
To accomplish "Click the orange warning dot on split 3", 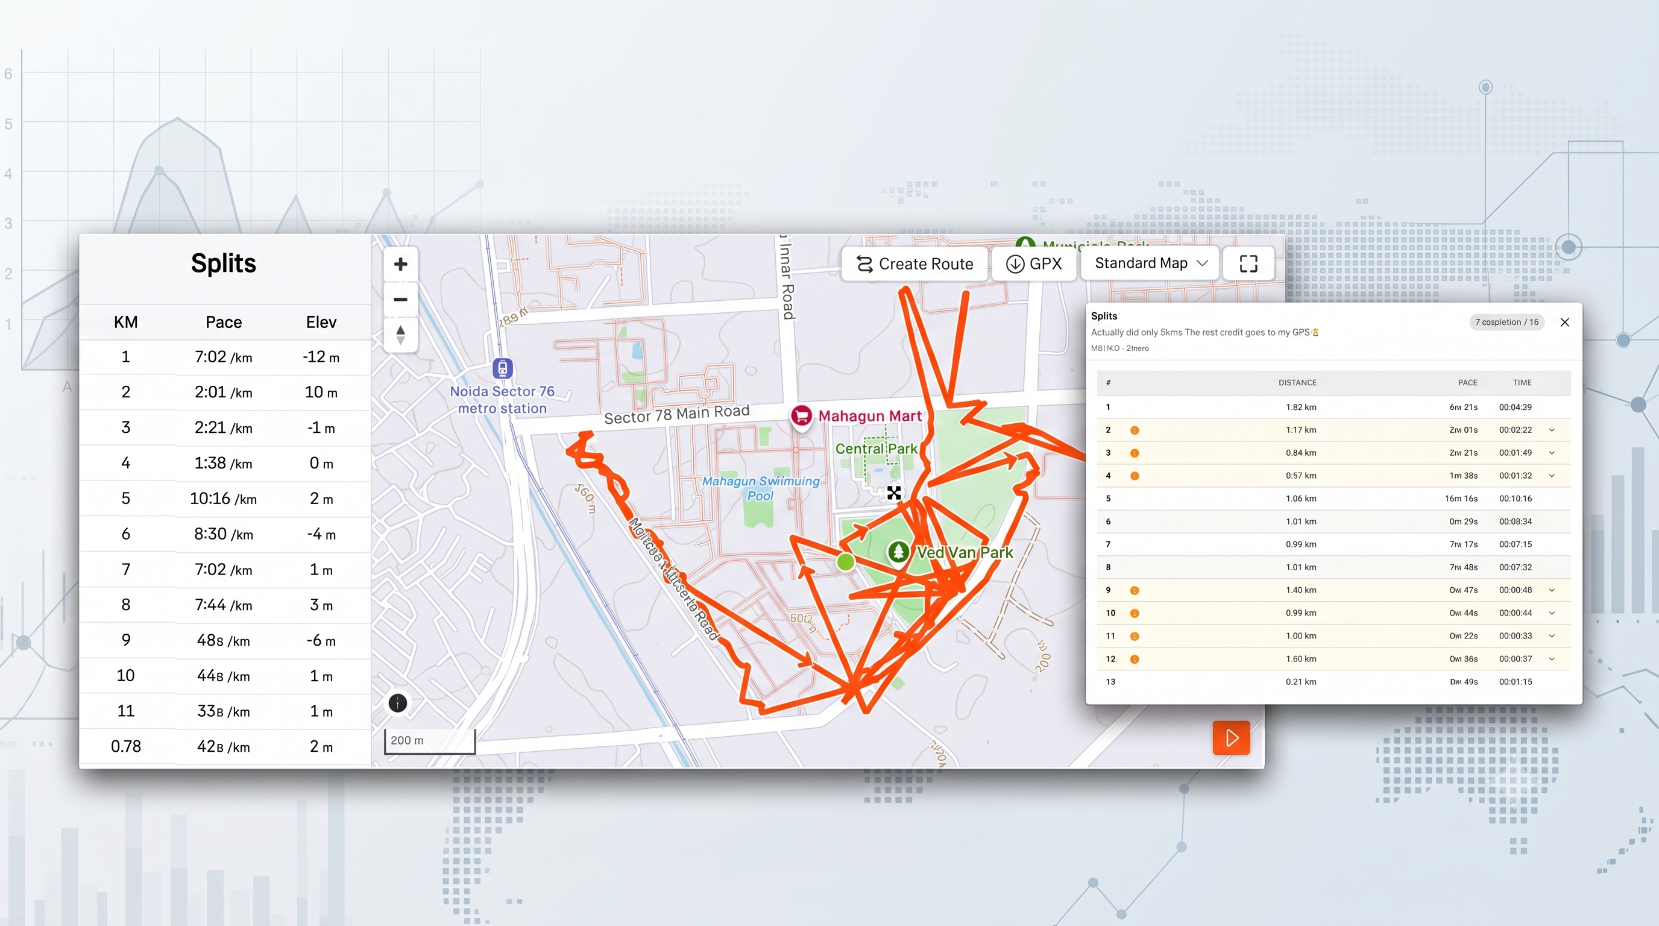I will tap(1135, 453).
